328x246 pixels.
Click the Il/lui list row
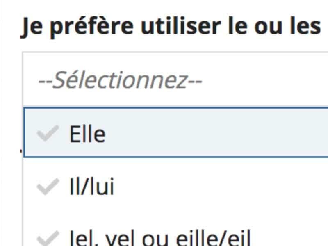point(176,187)
